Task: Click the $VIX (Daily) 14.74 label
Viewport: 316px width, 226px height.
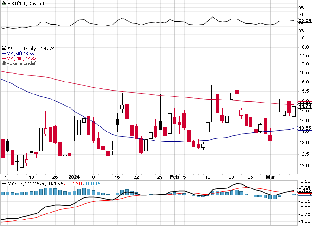Action: click(x=31, y=49)
